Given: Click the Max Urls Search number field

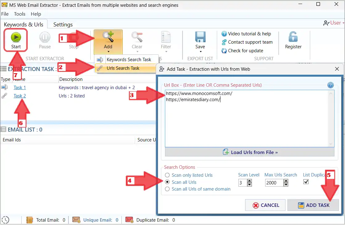Looking at the screenshot, I should coord(274,183).
